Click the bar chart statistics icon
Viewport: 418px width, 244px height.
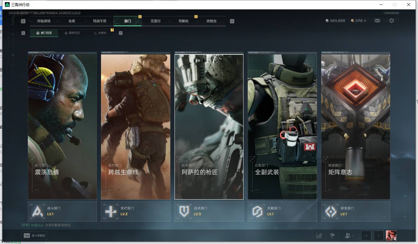tap(319, 236)
